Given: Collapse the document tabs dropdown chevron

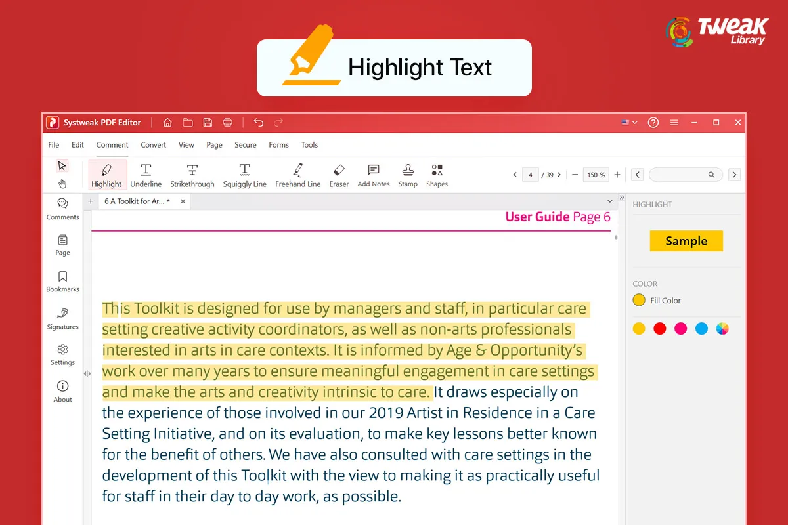Looking at the screenshot, I should click(609, 200).
